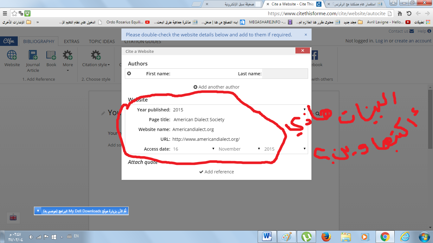Image resolution: width=433 pixels, height=243 pixels.
Task: Open the More reference types gear
Action: pyautogui.click(x=68, y=55)
